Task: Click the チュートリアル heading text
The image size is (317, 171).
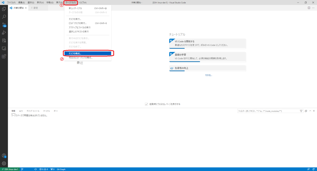Action: pos(177,34)
